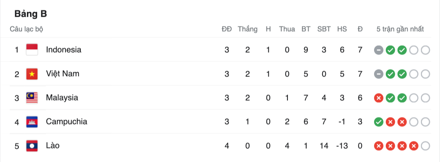Click Campuchia's green win result icon
The height and width of the screenshot is (162, 440).
[x=378, y=122]
